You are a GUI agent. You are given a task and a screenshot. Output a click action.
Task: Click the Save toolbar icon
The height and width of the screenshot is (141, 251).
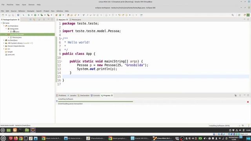(x=9, y=15)
